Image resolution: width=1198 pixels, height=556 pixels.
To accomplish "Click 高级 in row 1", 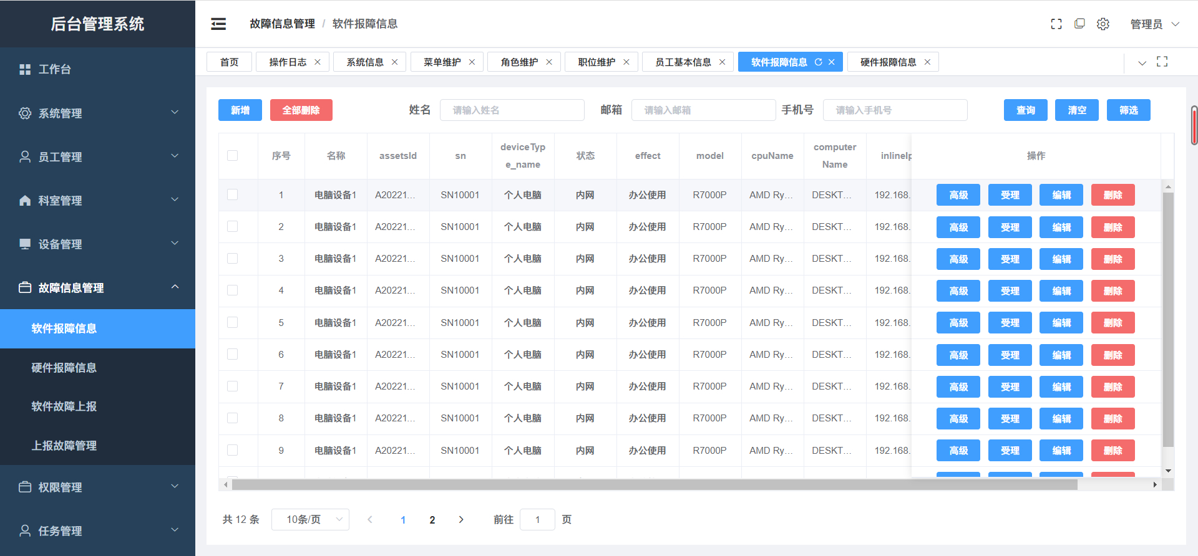I will [958, 195].
